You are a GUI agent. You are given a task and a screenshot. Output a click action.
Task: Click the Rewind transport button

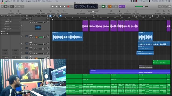(x=53, y=6)
